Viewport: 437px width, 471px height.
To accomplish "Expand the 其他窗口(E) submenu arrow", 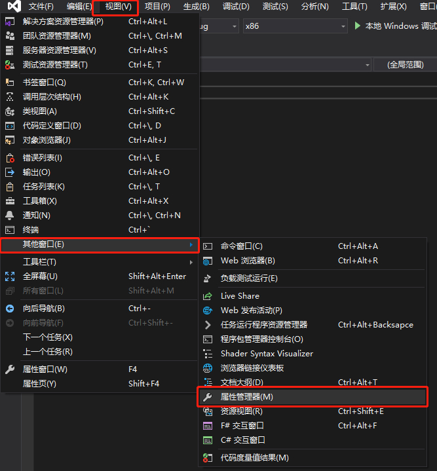I will 191,244.
